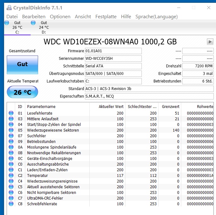Click the next disk arrow button
216x215 pixels.
[210, 42]
